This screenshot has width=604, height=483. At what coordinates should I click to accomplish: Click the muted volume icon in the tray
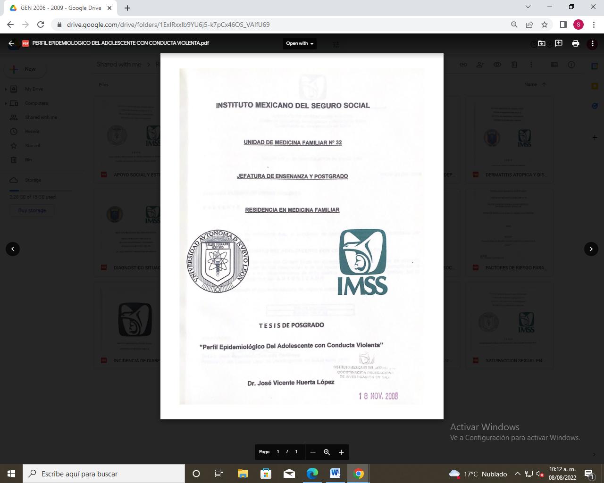(x=540, y=474)
